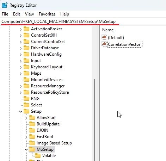Expand the HardwareConfig key
Viewport: 166px width, 161px height.
20,54
